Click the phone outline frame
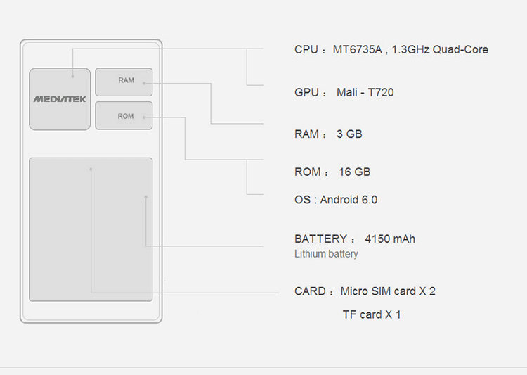Screen dimensions: 527x375 pyautogui.click(x=91, y=181)
